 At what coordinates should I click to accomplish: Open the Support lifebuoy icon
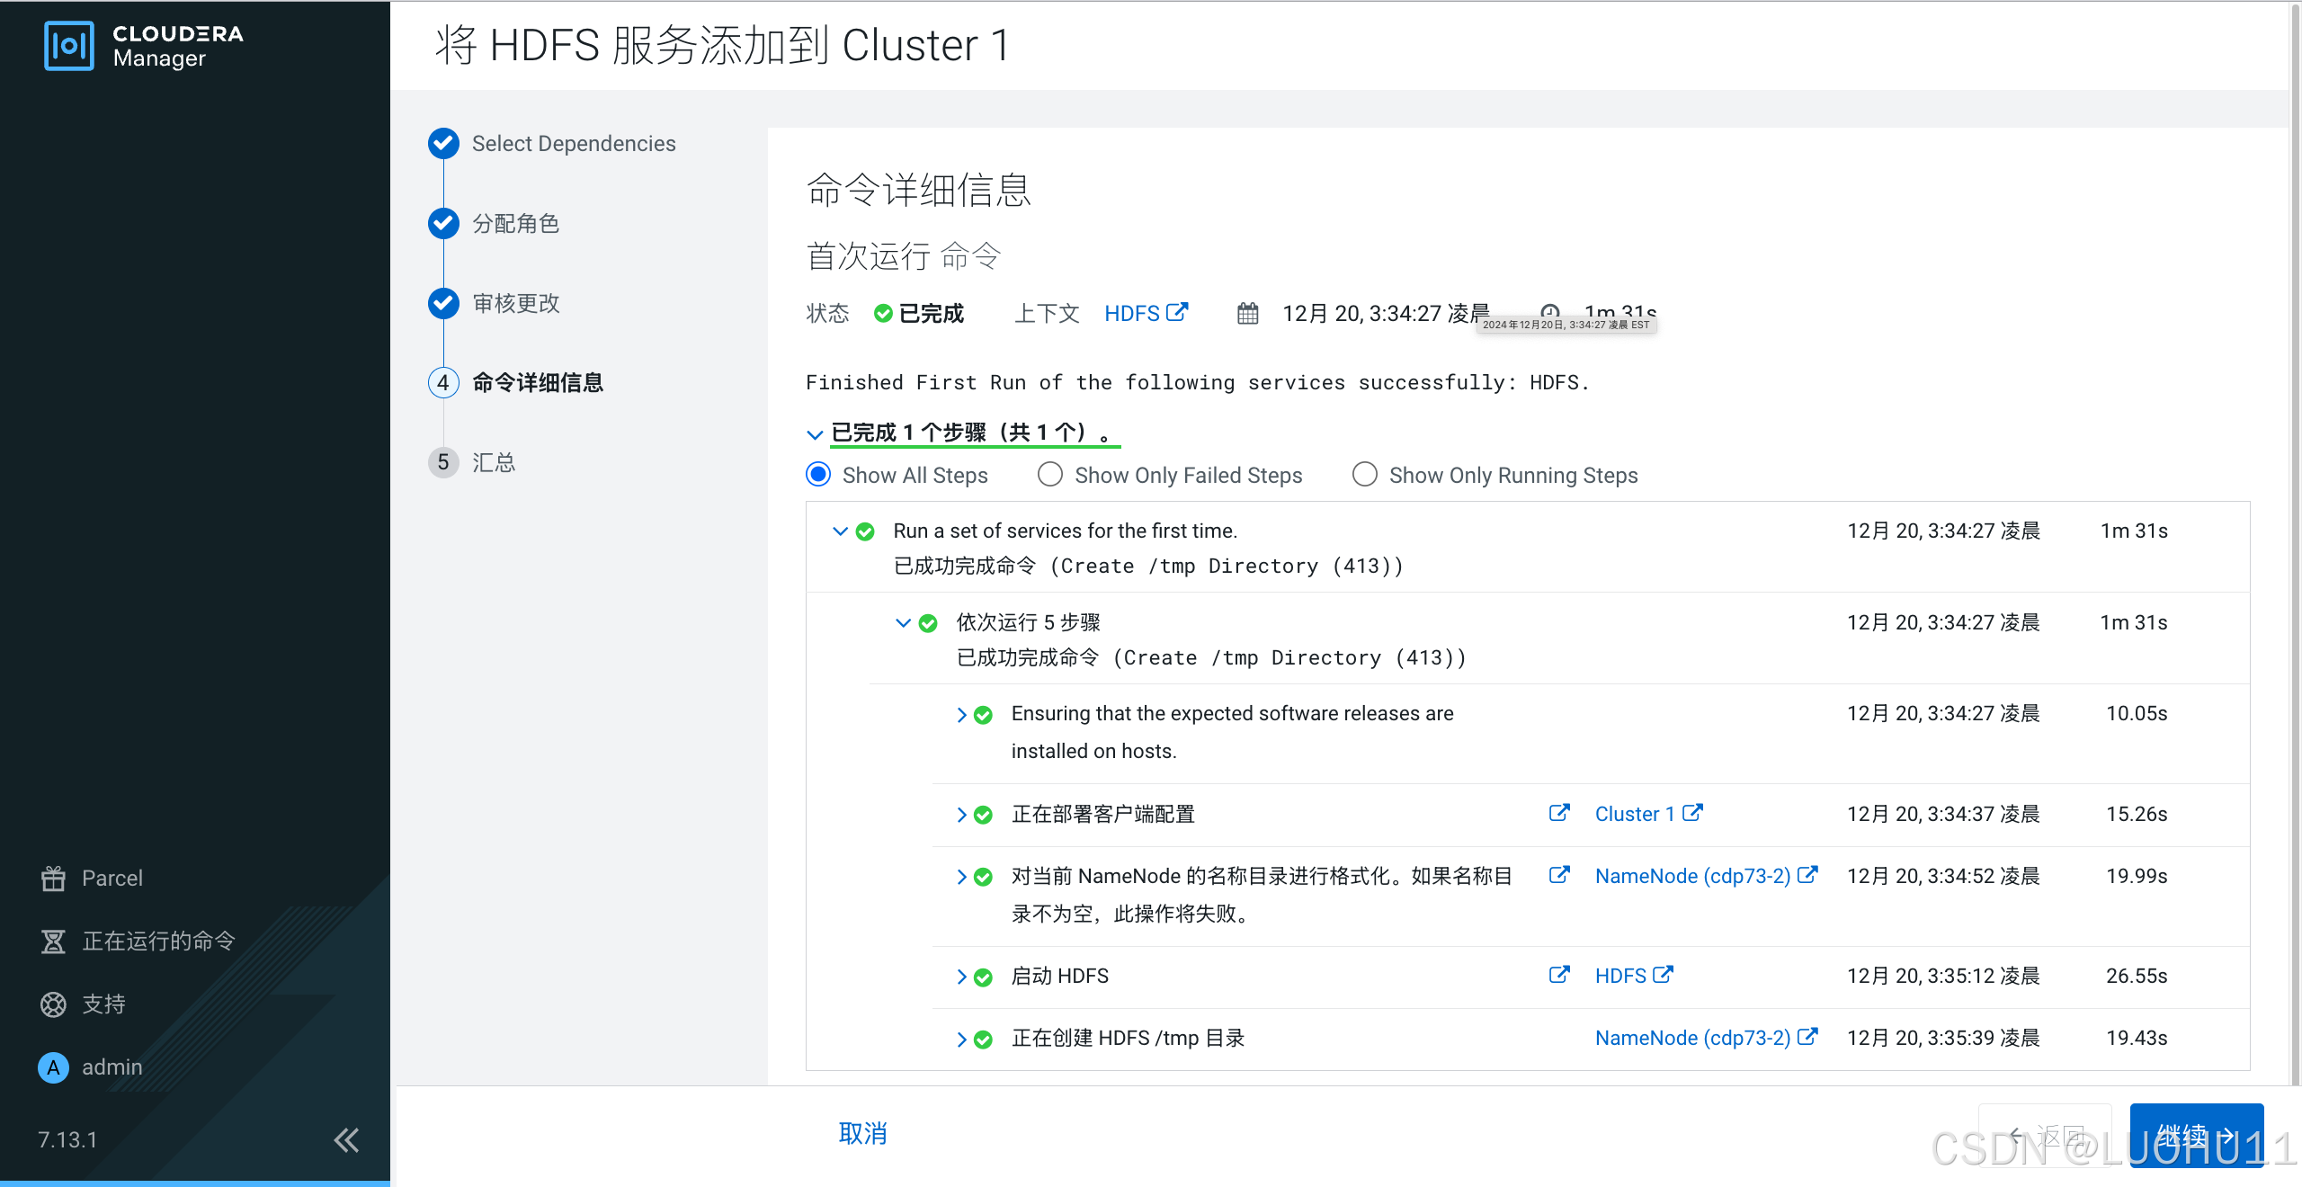pos(53,1004)
